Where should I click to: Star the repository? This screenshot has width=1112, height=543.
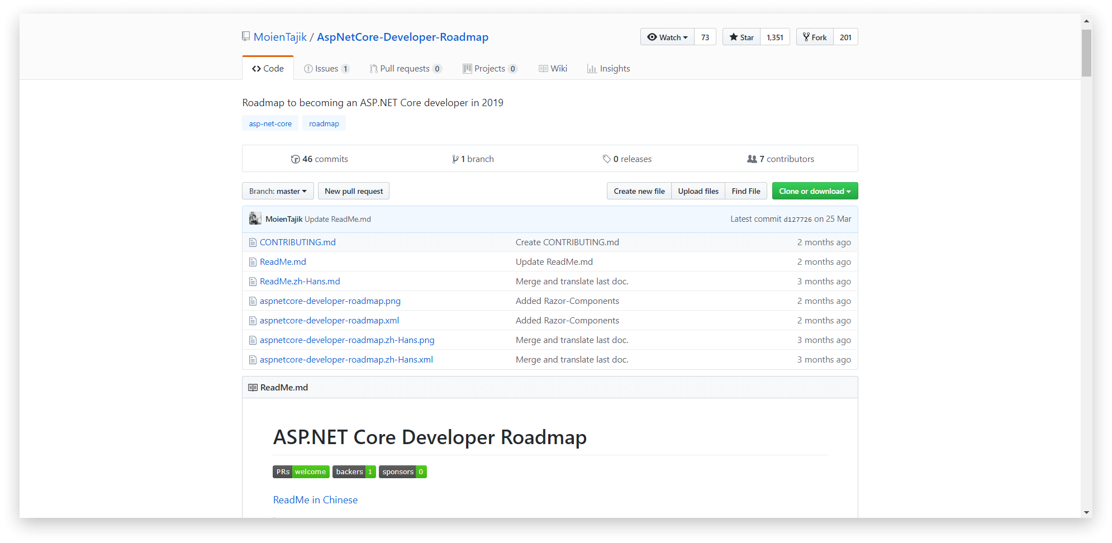pos(742,37)
